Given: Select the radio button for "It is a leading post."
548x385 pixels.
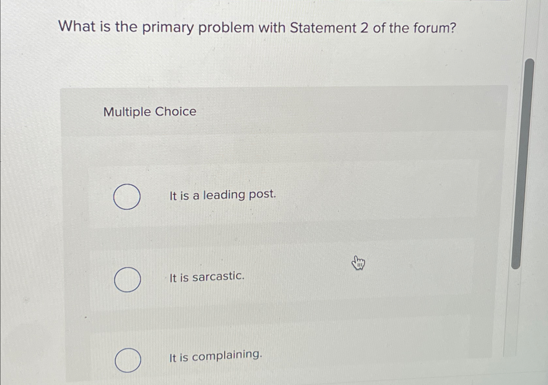Looking at the screenshot, I should click(127, 196).
